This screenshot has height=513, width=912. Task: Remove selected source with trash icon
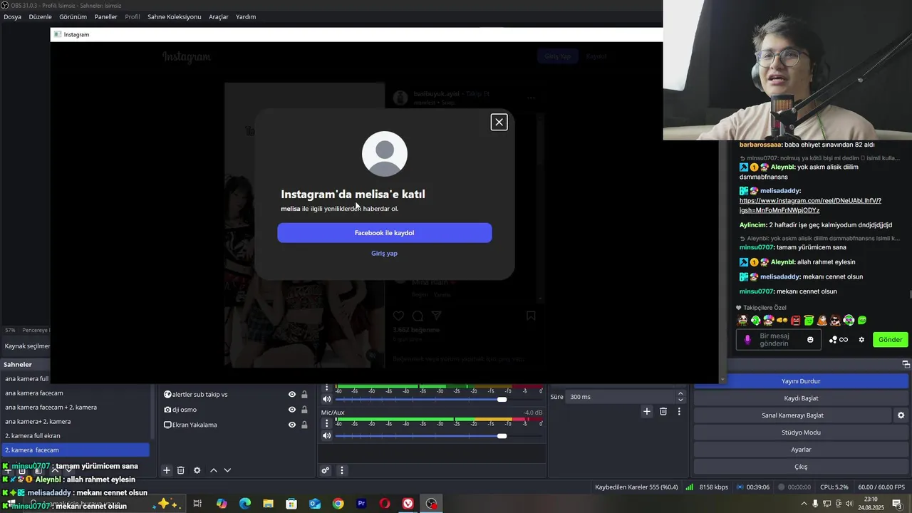(181, 470)
